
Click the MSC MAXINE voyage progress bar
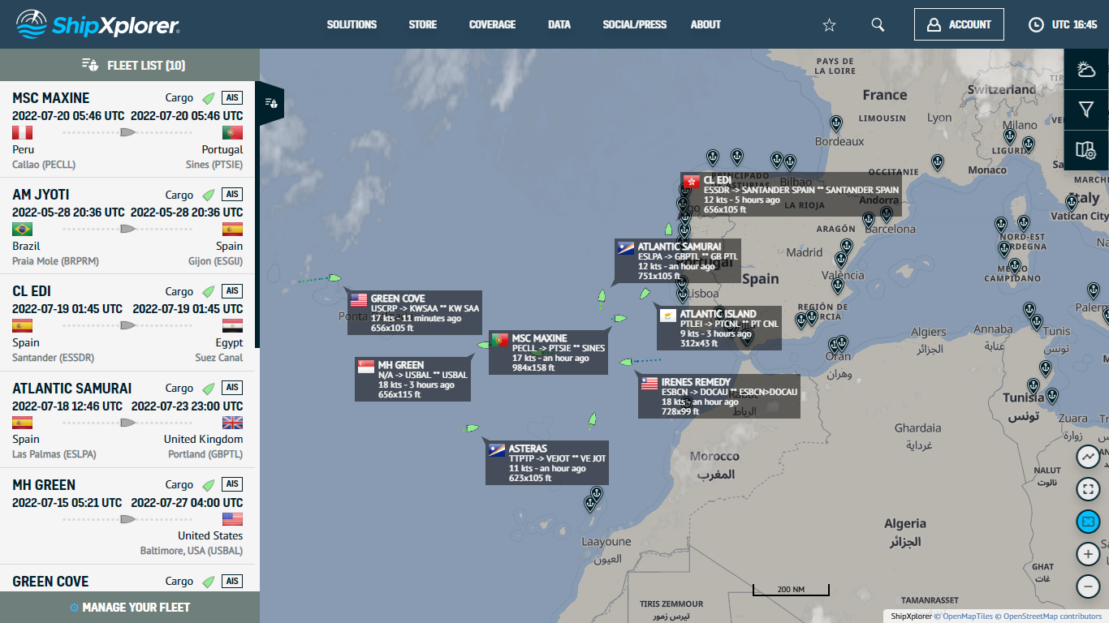pyautogui.click(x=127, y=132)
